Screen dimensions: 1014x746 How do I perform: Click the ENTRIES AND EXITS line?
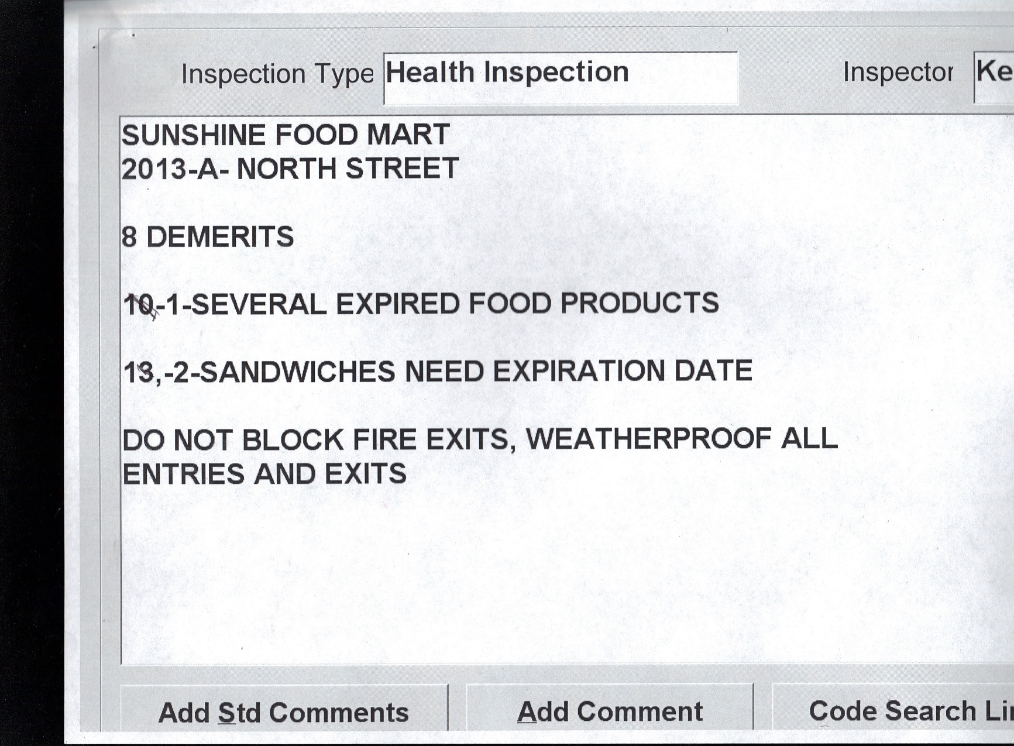tap(264, 474)
